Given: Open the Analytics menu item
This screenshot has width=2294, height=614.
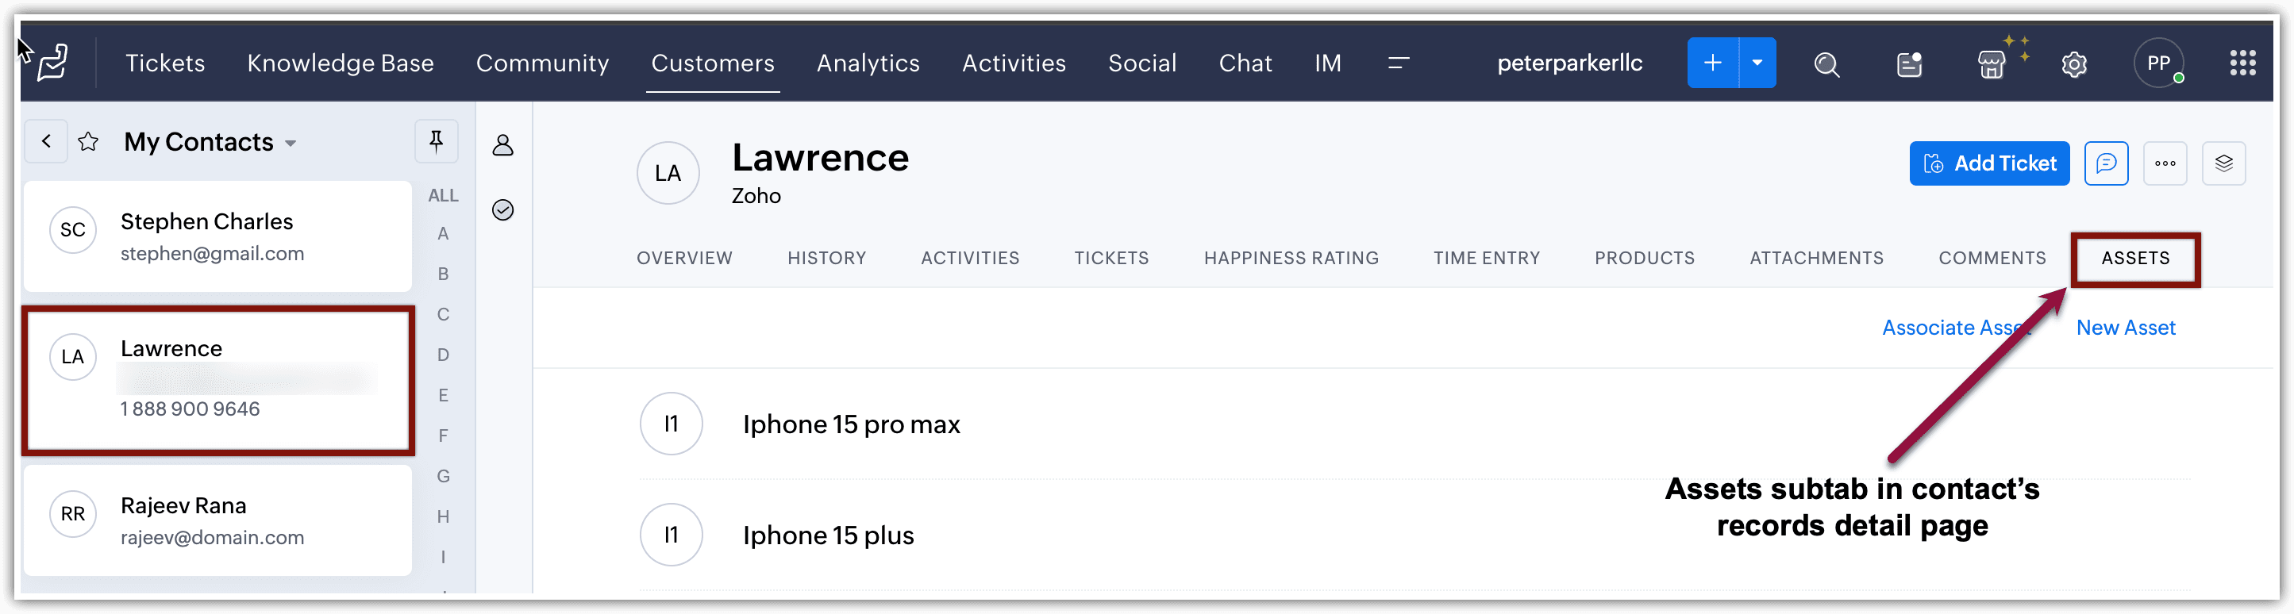Looking at the screenshot, I should pyautogui.click(x=868, y=63).
